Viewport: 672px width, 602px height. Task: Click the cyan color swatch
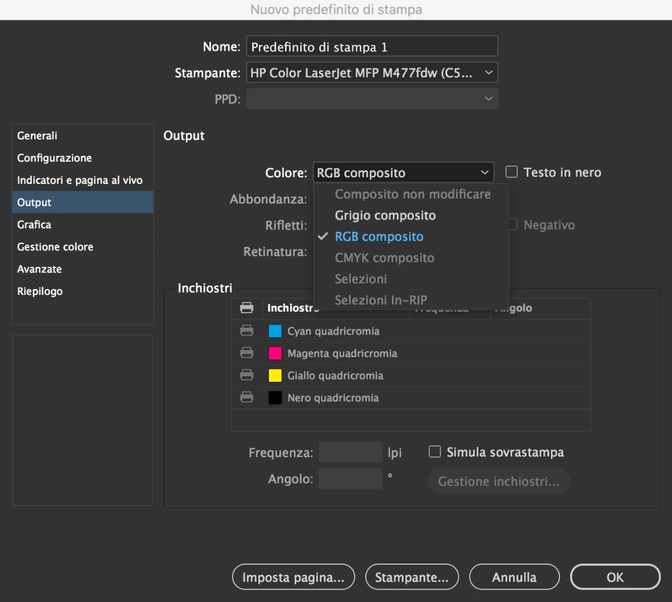(275, 331)
